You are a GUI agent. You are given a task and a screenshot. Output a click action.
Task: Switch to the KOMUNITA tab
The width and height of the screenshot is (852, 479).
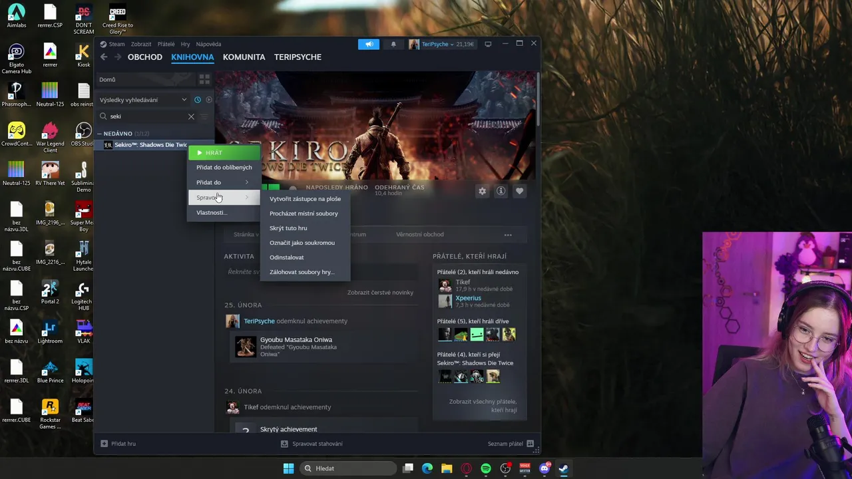coord(244,57)
